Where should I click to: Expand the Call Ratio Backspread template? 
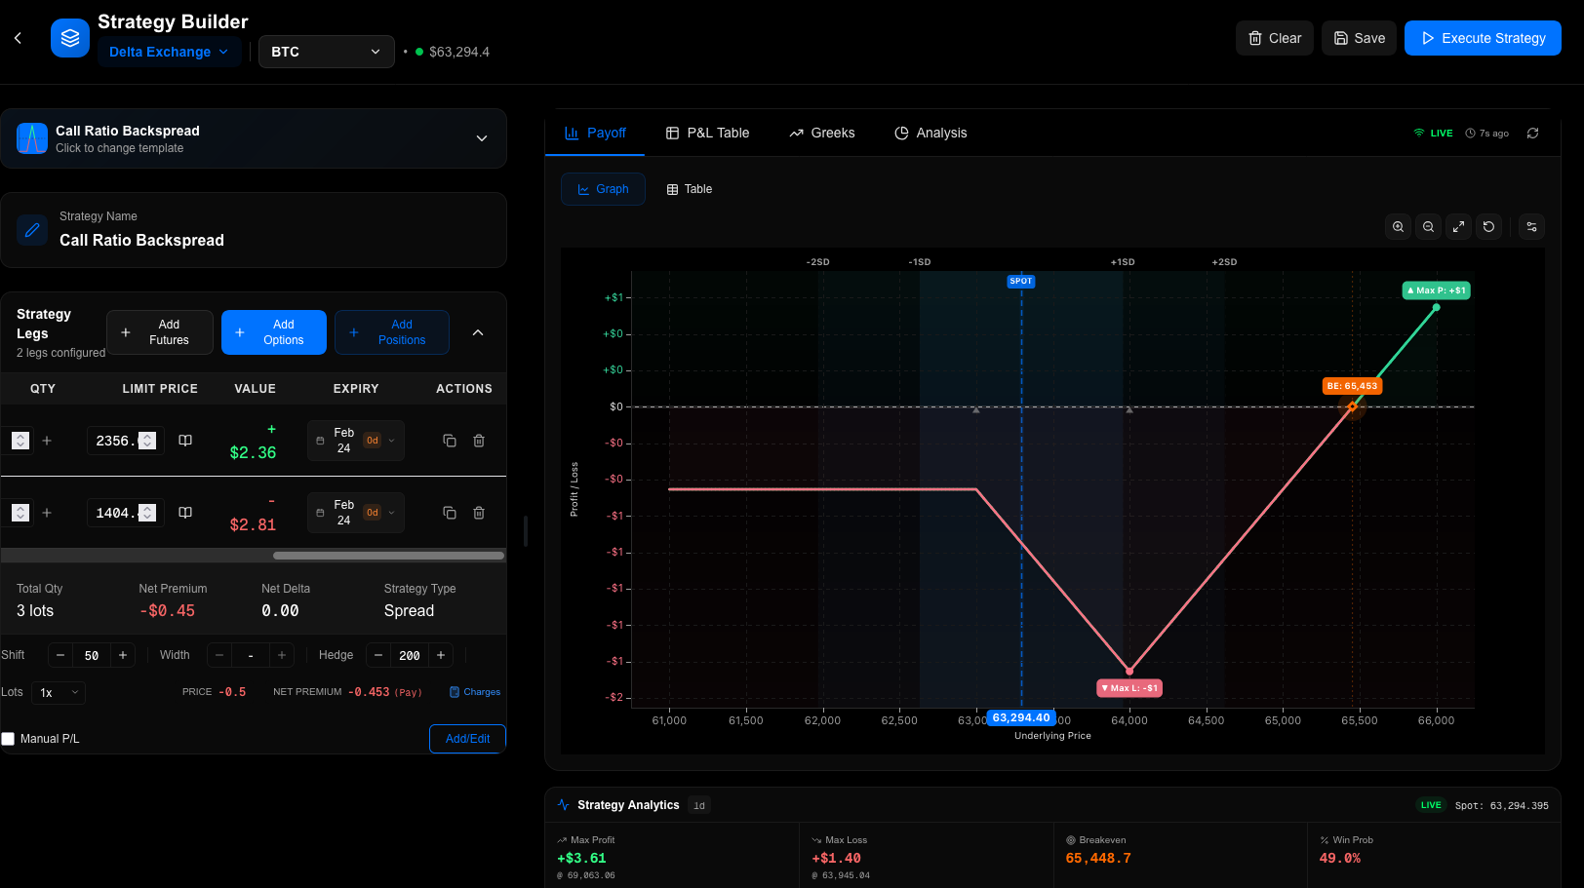481,138
